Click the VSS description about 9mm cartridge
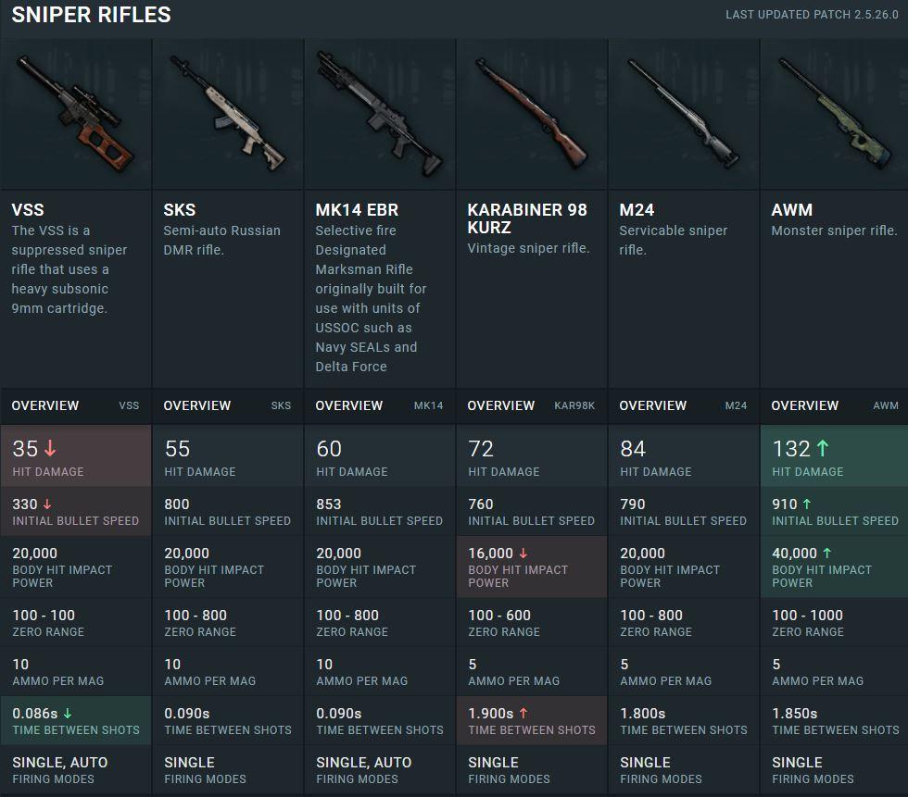The height and width of the screenshot is (797, 908). coord(69,269)
